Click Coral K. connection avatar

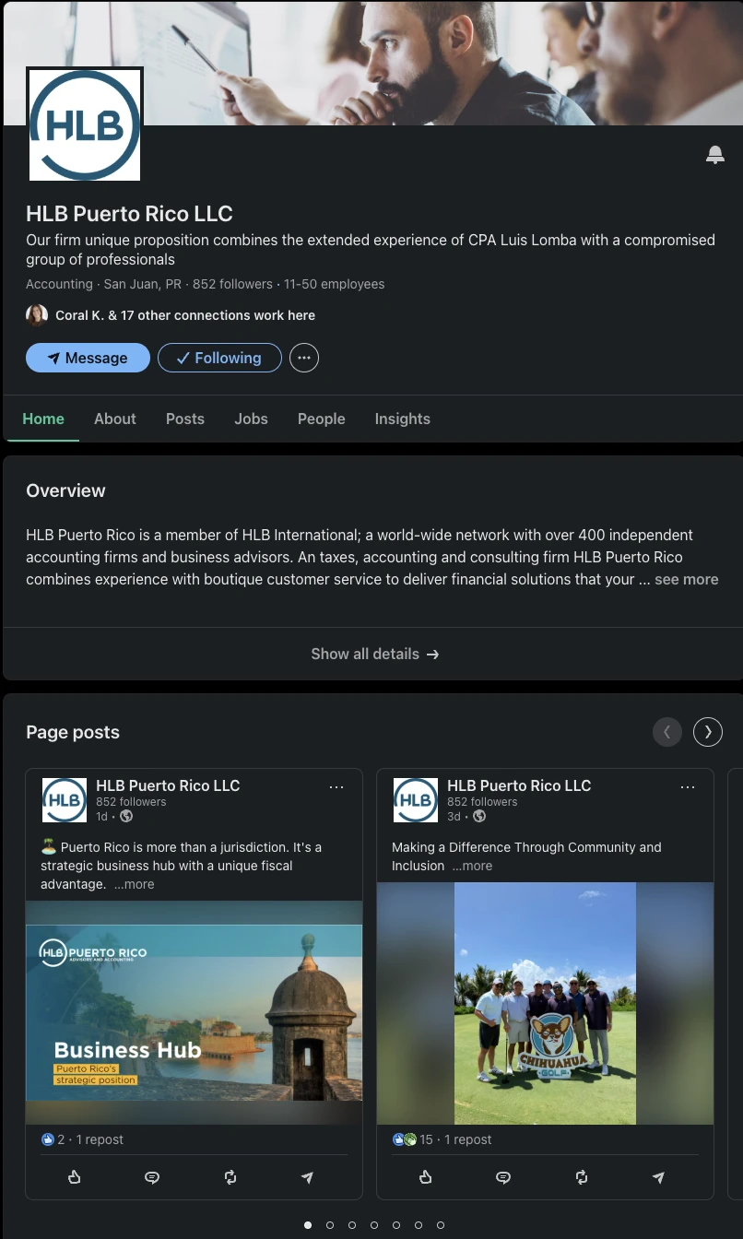pyautogui.click(x=37, y=315)
